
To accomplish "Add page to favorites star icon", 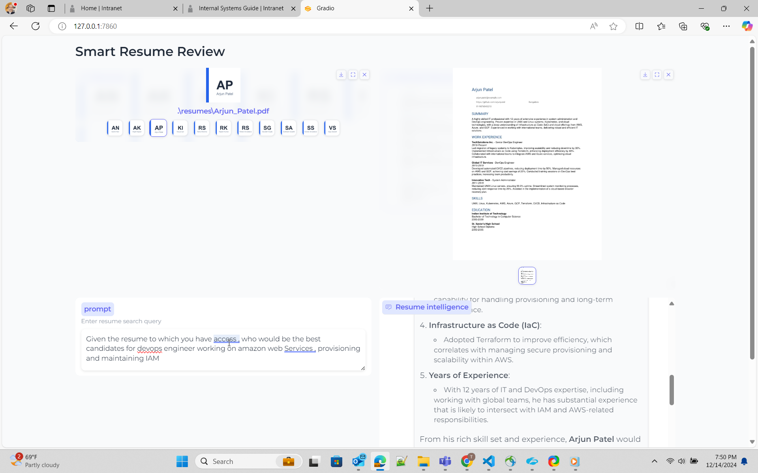I will 613,26.
